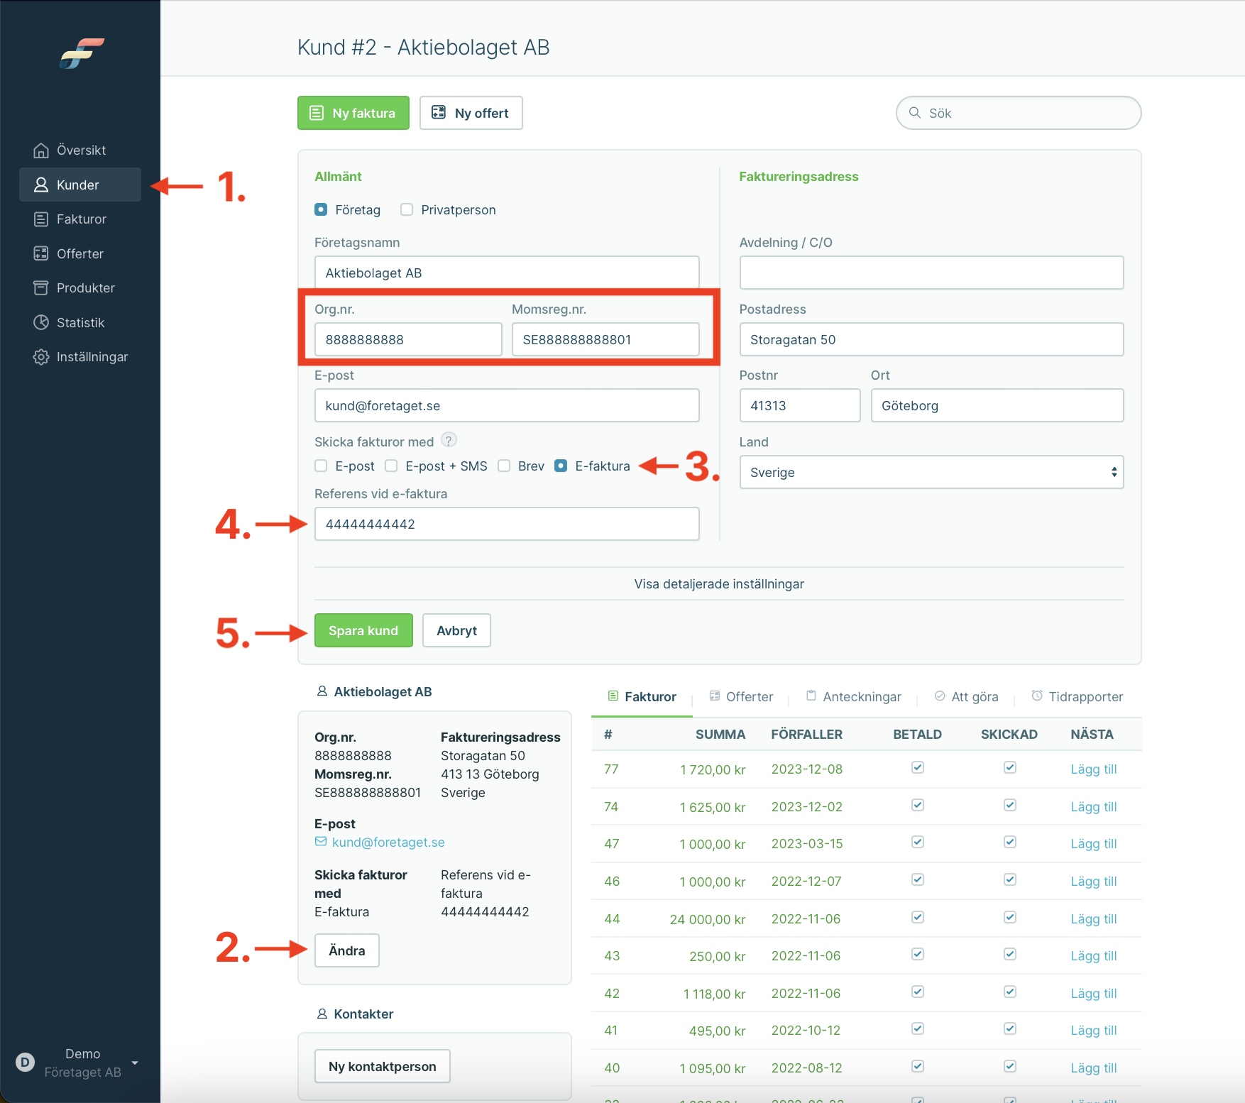Click Lägg till for invoice 77
Screen dimensions: 1245x1103
click(x=1093, y=769)
